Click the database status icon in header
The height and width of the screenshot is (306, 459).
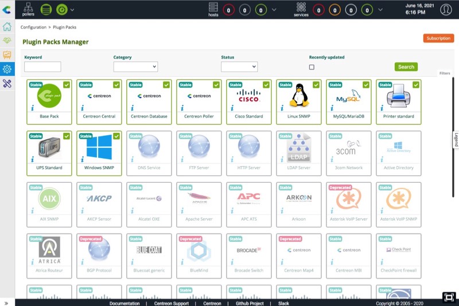pyautogui.click(x=46, y=9)
